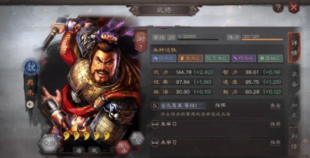Select the 盾兵S troop aptitude tag
Image resolution: width=310 pixels, height=158 pixels.
(190, 58)
